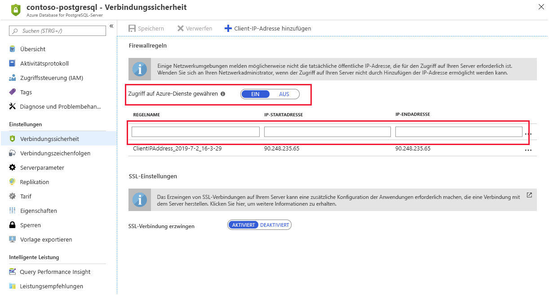Open options menu for ClientIPAddress firewall rule
This screenshot has width=549, height=295.
[x=528, y=150]
